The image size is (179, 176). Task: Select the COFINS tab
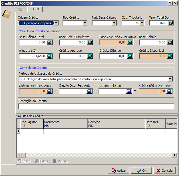pyautogui.click(x=35, y=9)
